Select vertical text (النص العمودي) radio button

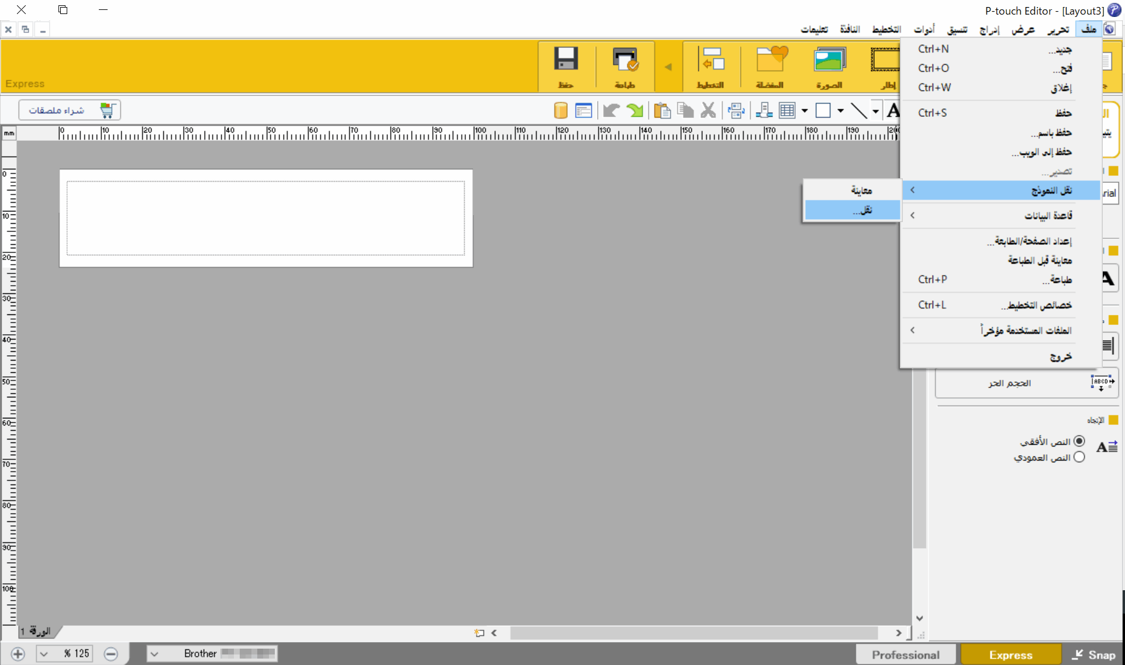(x=1079, y=458)
